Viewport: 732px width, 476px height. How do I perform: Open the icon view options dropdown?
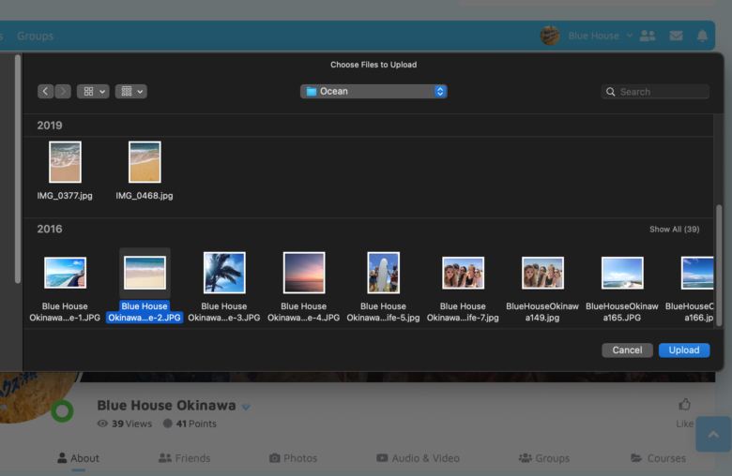point(93,92)
